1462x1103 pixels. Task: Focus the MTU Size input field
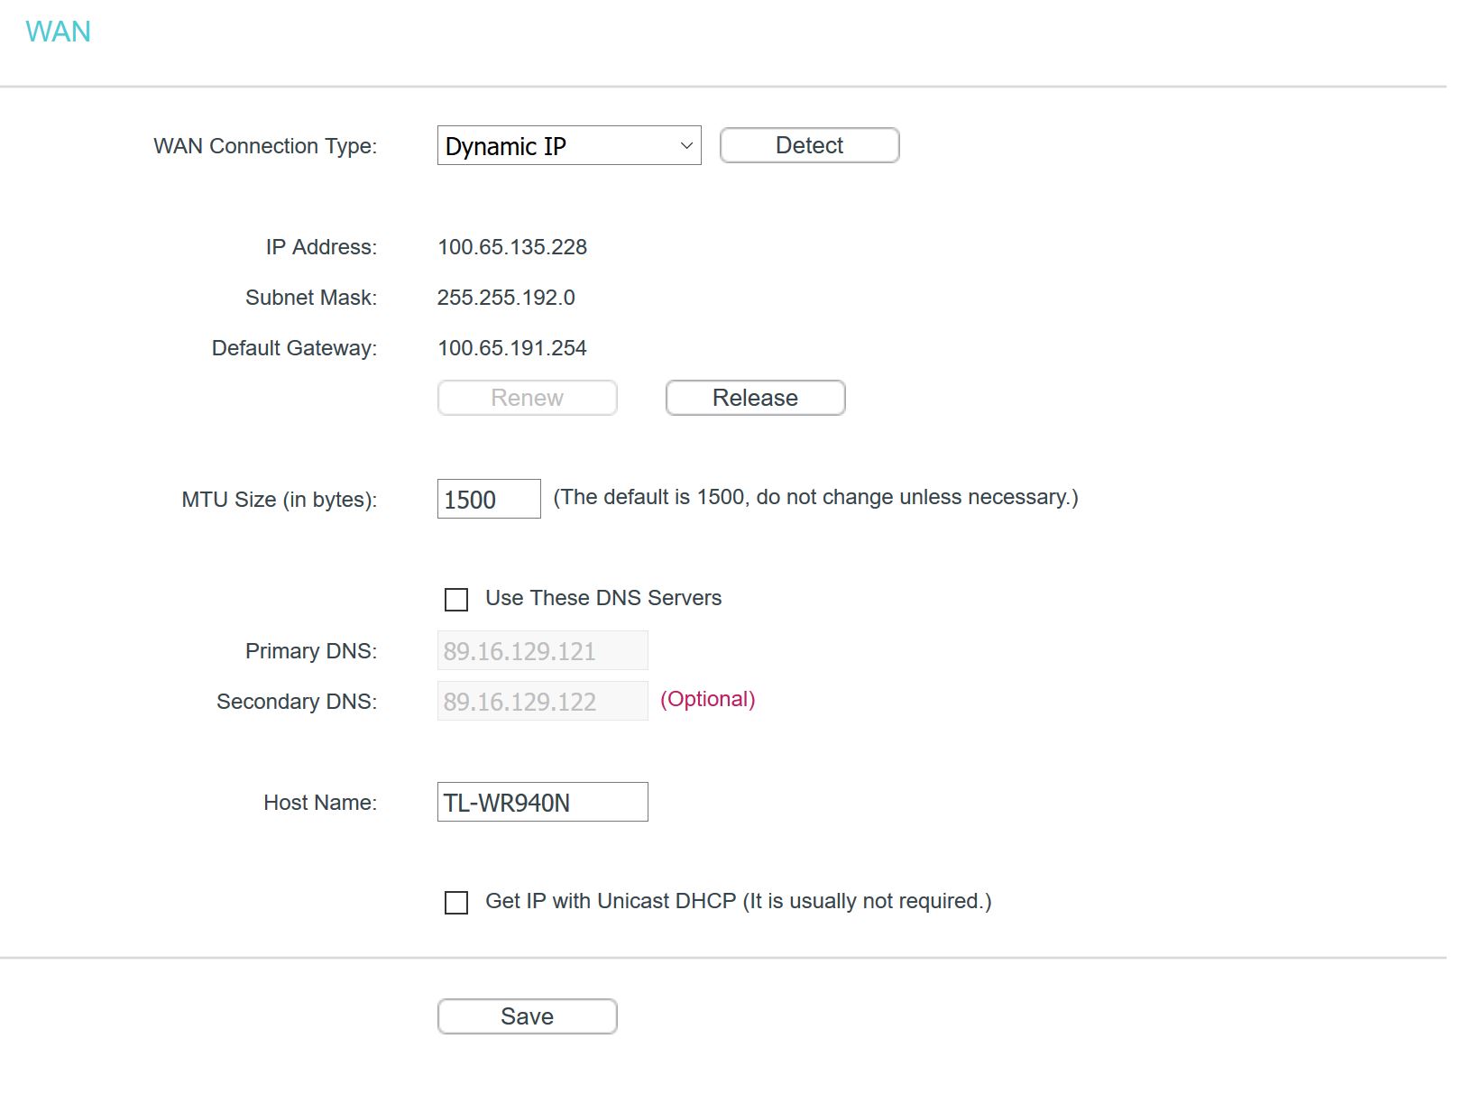(488, 500)
